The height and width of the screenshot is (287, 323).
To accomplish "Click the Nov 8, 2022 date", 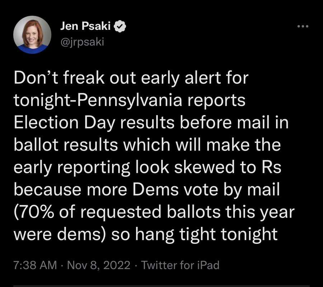I will pyautogui.click(x=99, y=265).
